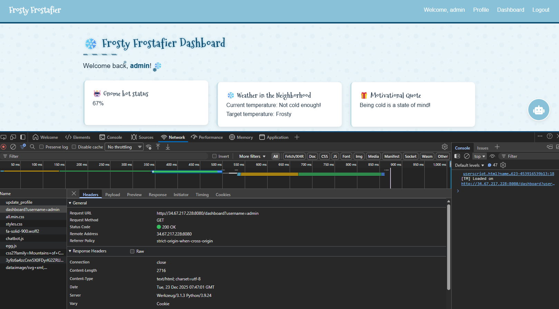This screenshot has height=309, width=559.
Task: Enable the Preserve log checkbox
Action: pyautogui.click(x=41, y=147)
